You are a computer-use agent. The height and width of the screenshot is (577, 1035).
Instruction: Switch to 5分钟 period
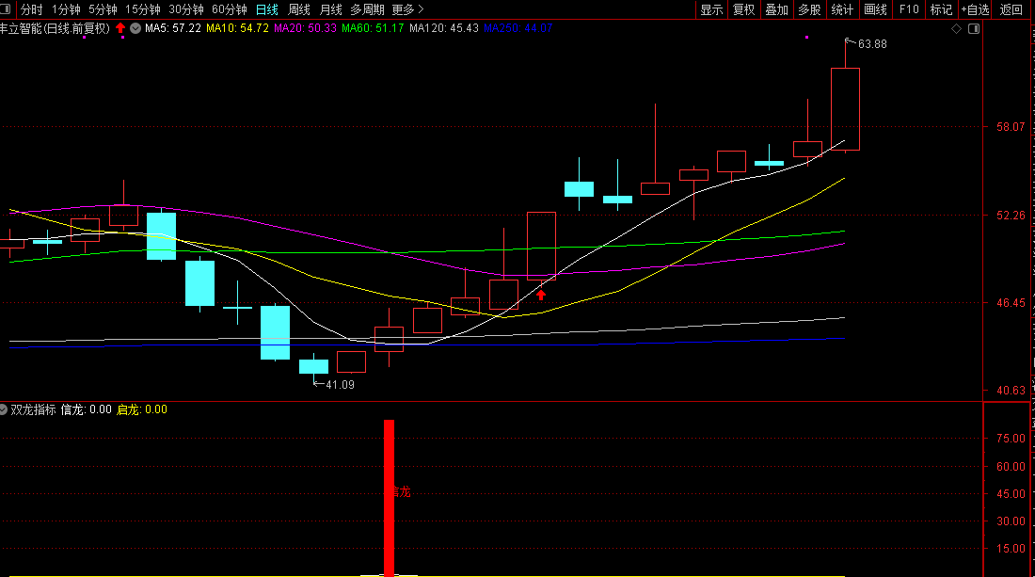pos(103,9)
